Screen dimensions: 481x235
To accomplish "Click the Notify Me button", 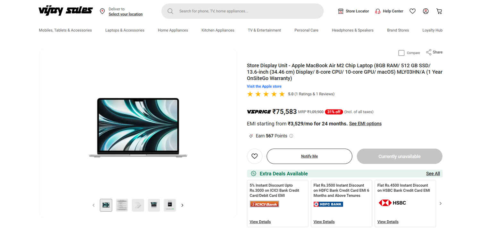I will click(309, 156).
